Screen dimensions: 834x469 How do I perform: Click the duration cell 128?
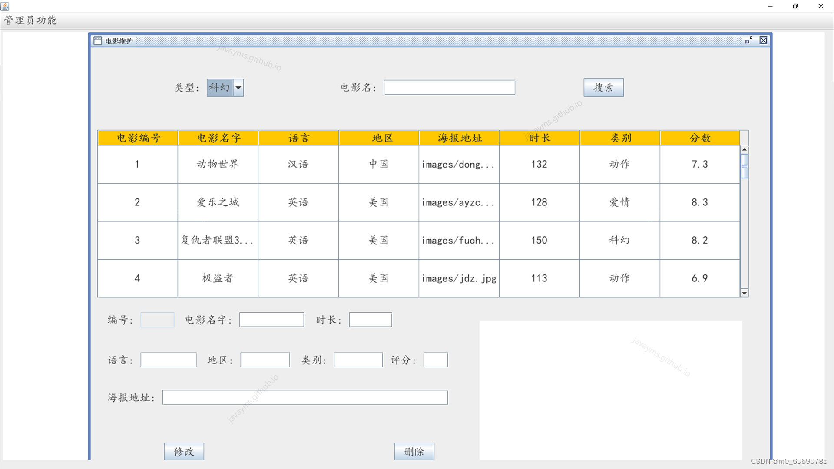(539, 202)
